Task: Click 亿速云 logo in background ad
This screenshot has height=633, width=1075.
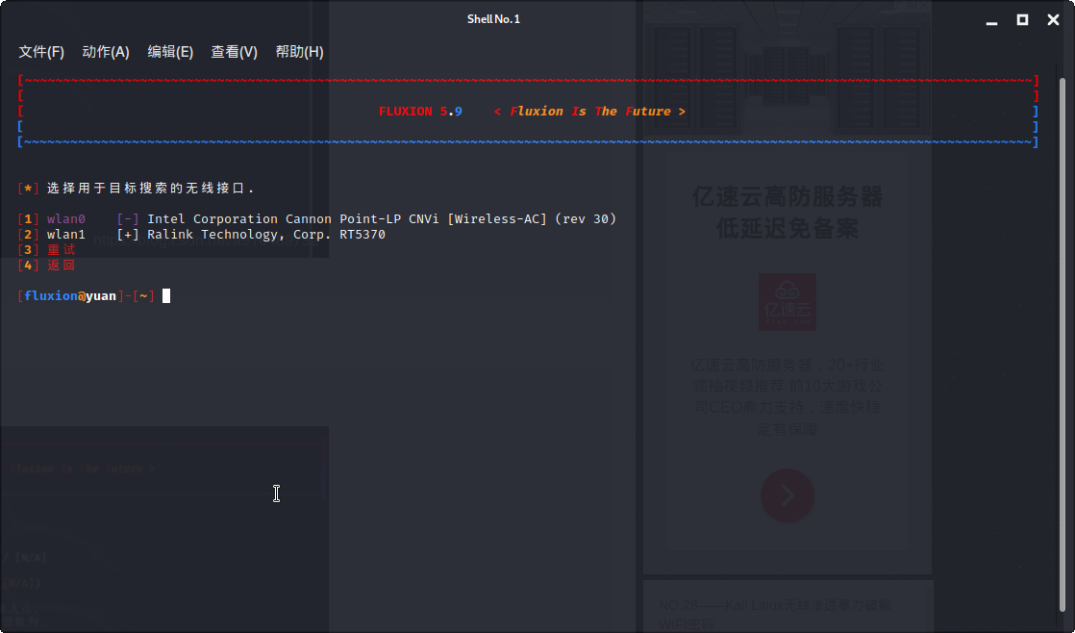Action: pyautogui.click(x=787, y=302)
